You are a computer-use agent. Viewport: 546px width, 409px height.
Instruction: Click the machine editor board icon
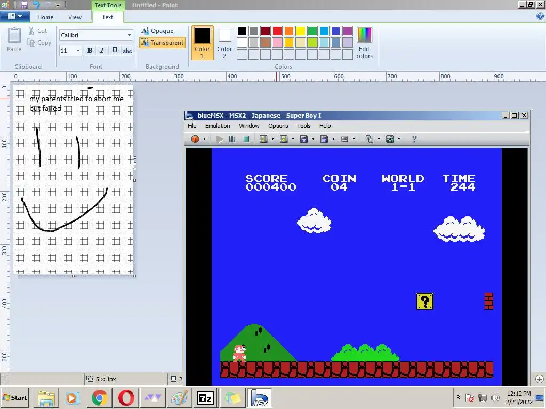(390, 139)
